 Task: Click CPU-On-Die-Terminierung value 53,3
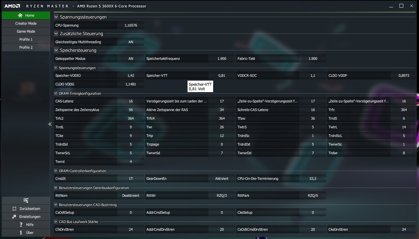(x=313, y=179)
